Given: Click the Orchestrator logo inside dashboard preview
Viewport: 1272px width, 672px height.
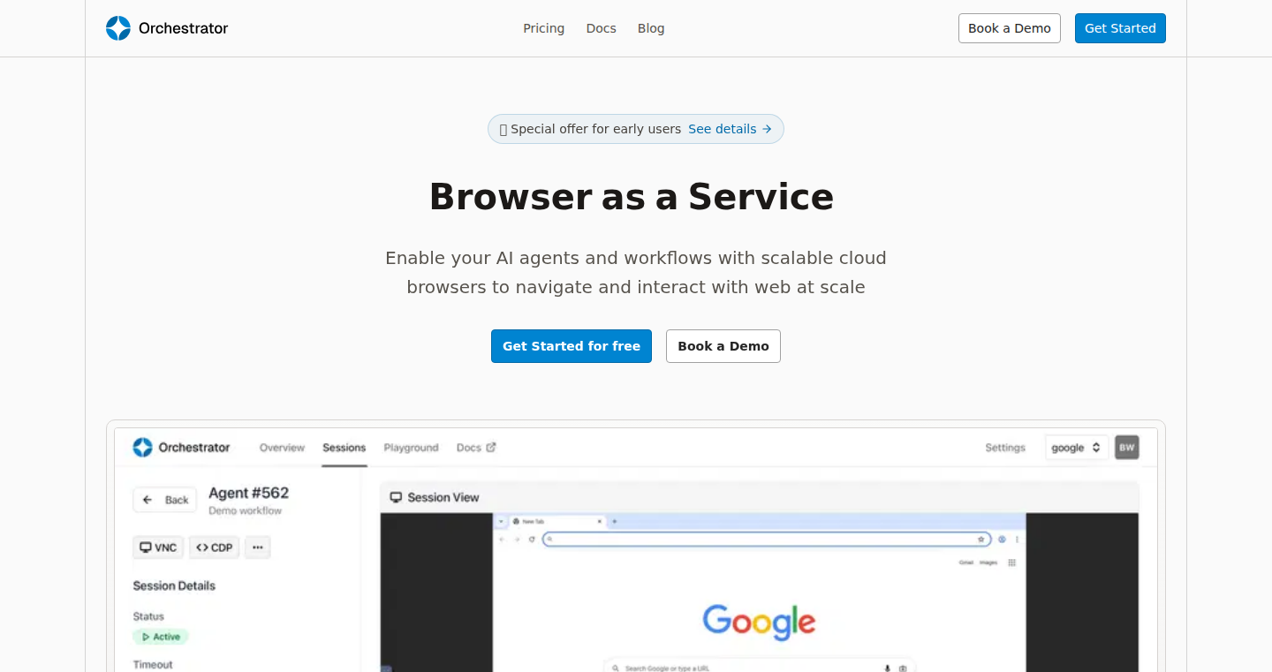Looking at the screenshot, I should pyautogui.click(x=142, y=448).
